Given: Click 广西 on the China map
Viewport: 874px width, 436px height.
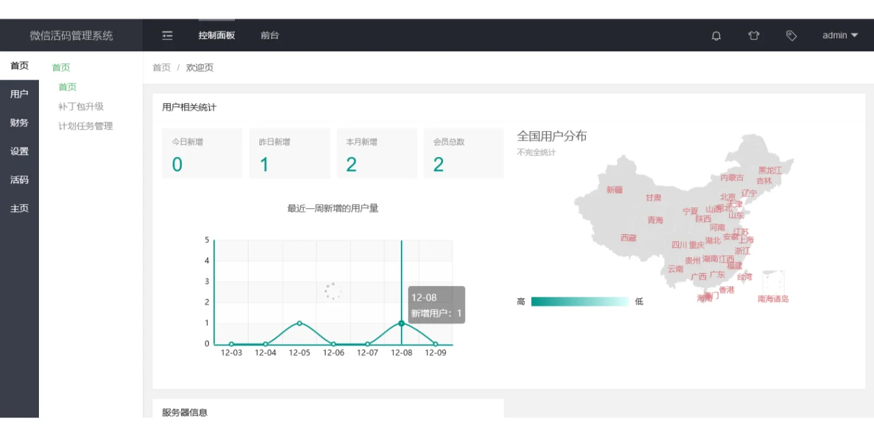Looking at the screenshot, I should coord(699,277).
